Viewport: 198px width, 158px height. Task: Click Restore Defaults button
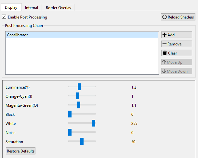[20, 151]
